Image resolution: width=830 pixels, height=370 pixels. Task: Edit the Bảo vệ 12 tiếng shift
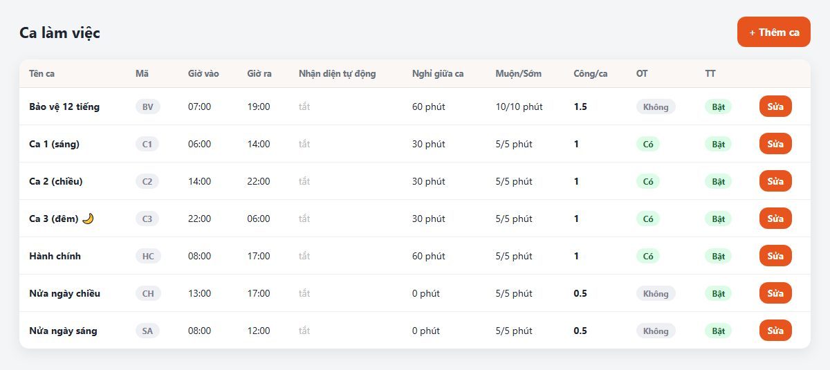click(775, 107)
